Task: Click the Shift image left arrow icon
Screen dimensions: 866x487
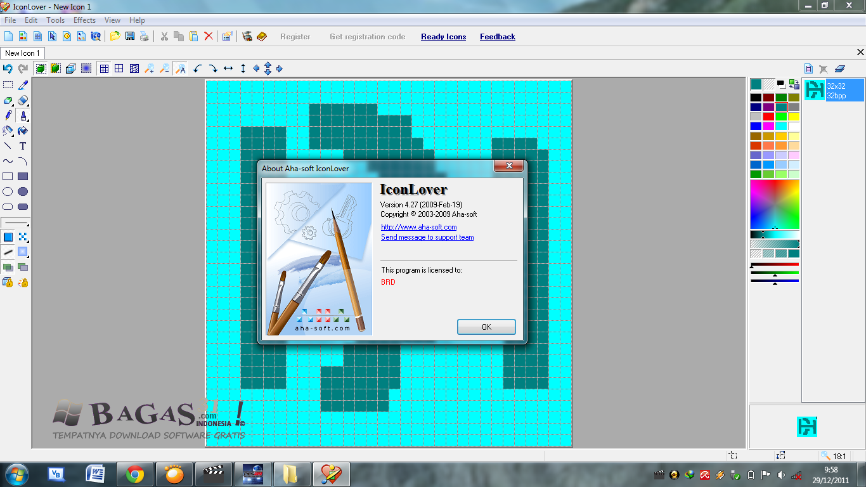Action: click(x=256, y=68)
